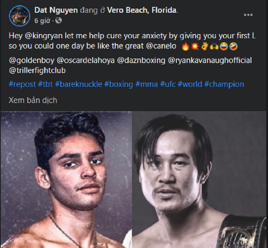Open the #bareknuckle hashtag
The image size is (268, 248).
[79, 84]
